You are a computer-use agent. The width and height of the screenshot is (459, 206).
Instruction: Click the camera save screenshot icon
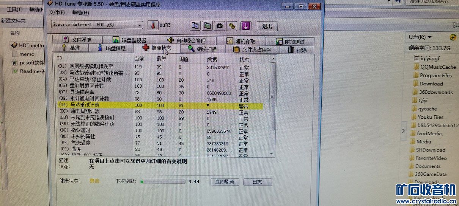tap(219, 26)
